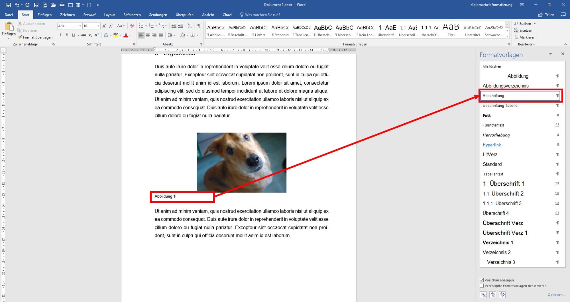570x302 pixels.
Task: Center align the paragraph text
Action: click(x=148, y=35)
